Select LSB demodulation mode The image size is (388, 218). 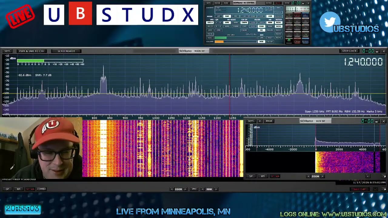pos(262,16)
